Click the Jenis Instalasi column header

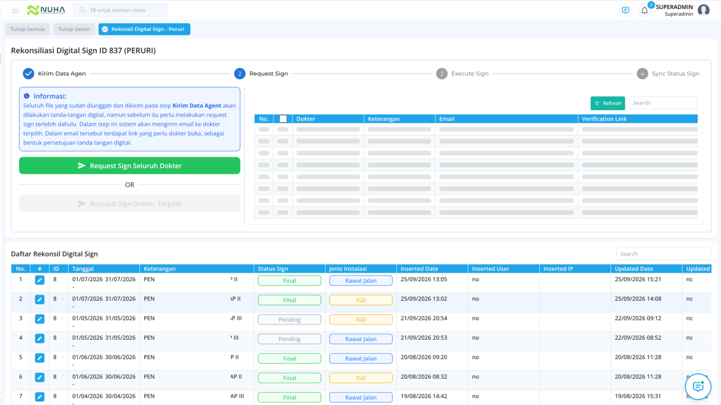tap(360, 269)
